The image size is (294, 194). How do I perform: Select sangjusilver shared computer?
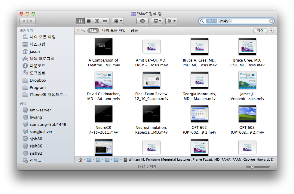[41, 132]
